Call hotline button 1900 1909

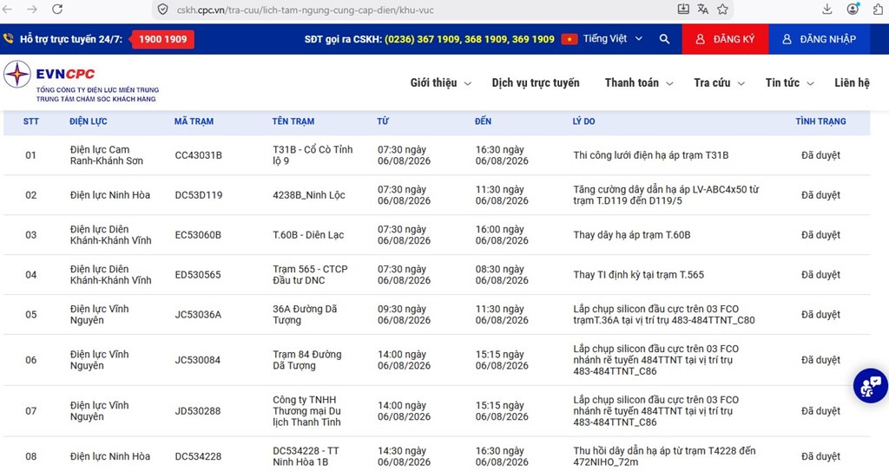tap(162, 39)
